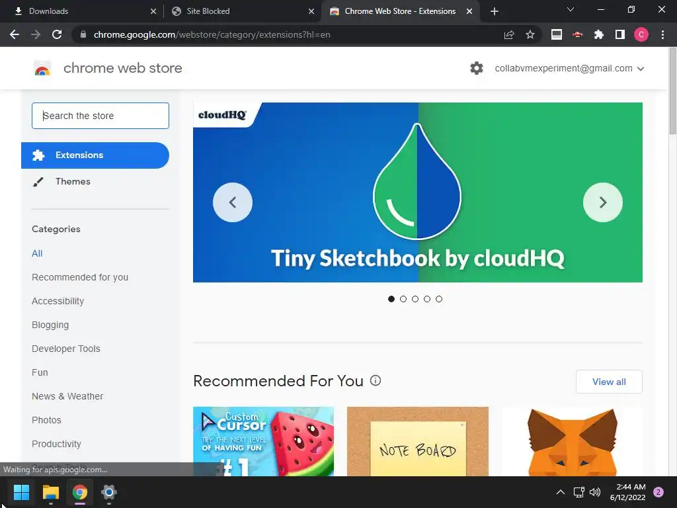Open the taskbar clock showing 2:44 AM
Screen dimensions: 677x508
click(628, 492)
